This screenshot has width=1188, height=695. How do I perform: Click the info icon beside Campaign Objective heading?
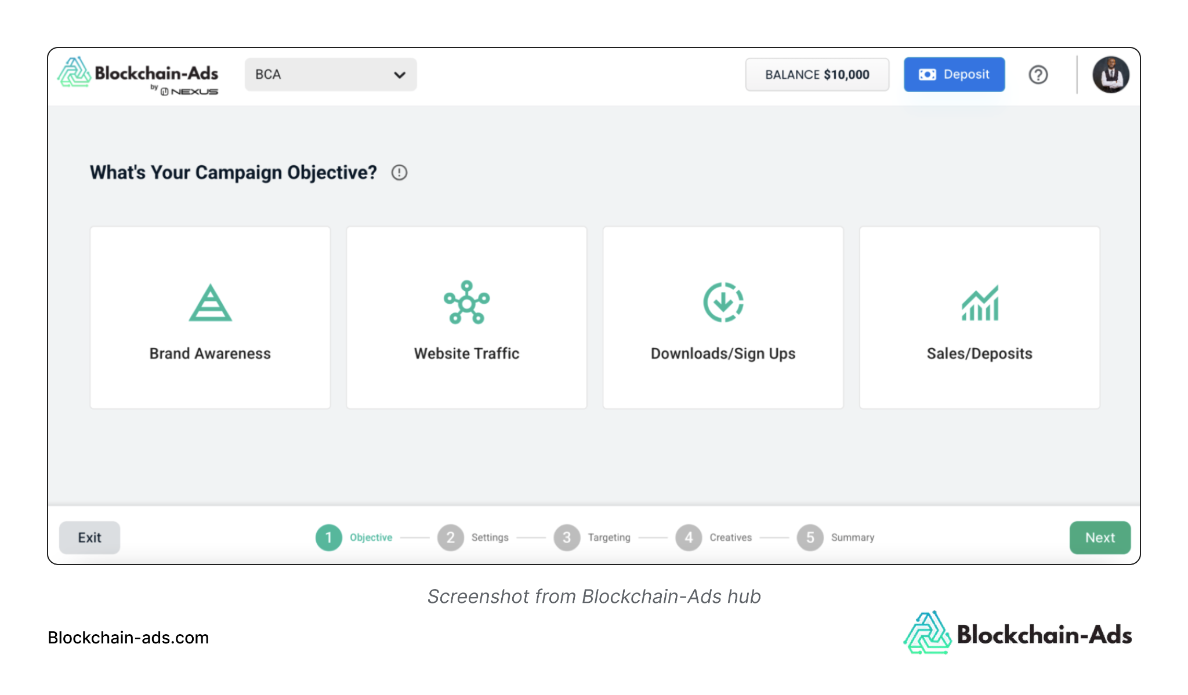[399, 173]
